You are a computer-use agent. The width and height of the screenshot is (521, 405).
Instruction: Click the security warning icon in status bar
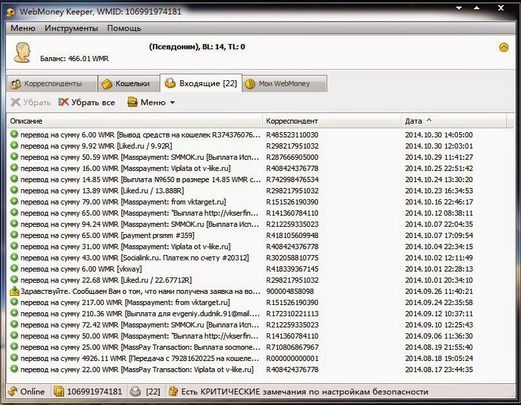coord(173,391)
